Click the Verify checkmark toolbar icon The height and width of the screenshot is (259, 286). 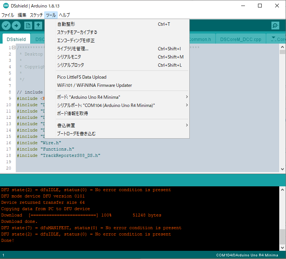point(6,25)
